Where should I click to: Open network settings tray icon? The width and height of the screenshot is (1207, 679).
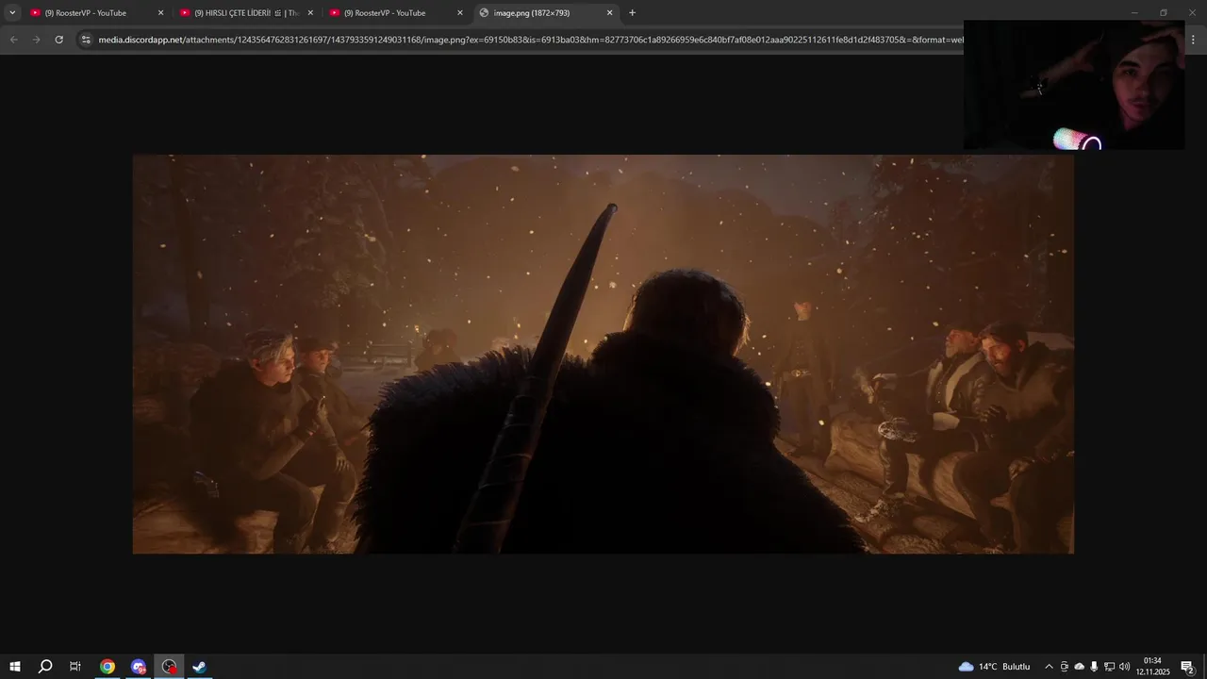coord(1109,667)
